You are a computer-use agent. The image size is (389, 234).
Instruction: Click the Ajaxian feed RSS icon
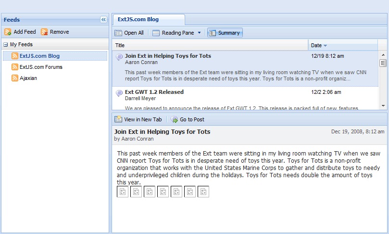[15, 78]
